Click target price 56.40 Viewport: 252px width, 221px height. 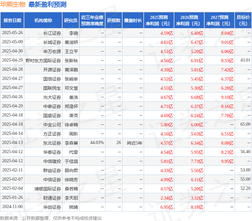click(245, 152)
